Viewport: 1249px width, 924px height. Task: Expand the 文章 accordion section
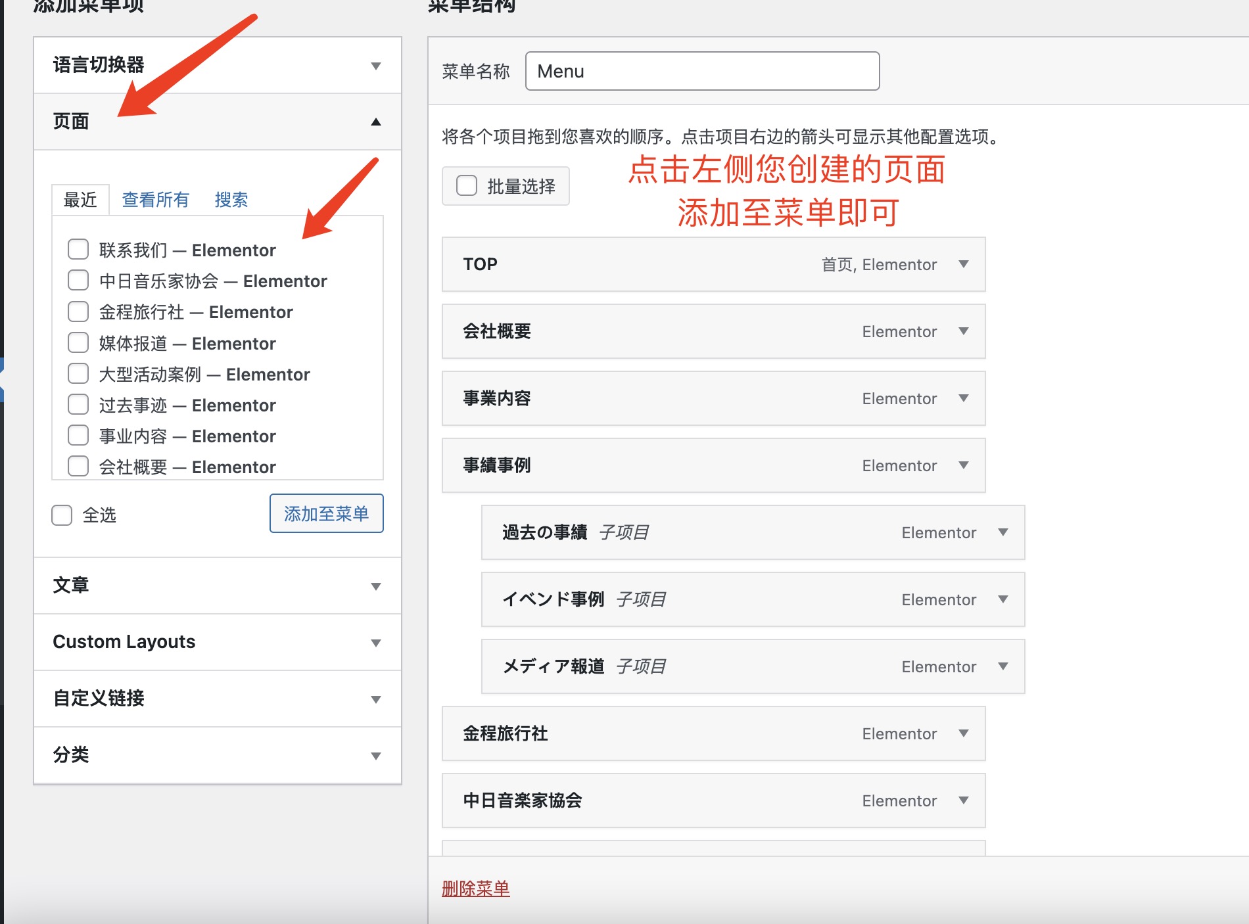375,586
